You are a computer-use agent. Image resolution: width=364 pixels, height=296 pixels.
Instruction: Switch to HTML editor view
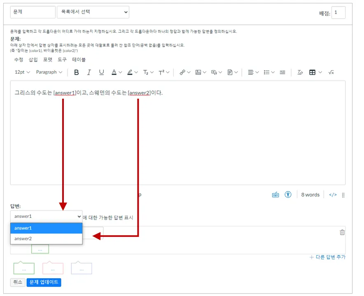pyautogui.click(x=333, y=195)
